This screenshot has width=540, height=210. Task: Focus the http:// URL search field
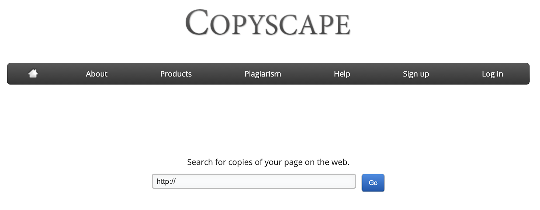tap(254, 181)
